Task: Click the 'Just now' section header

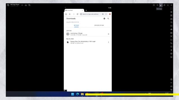Action: [x=69, y=31]
